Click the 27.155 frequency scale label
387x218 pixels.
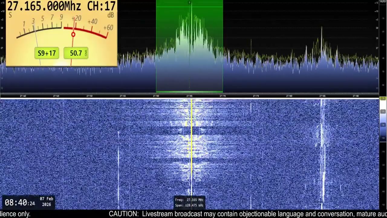point(123,96)
